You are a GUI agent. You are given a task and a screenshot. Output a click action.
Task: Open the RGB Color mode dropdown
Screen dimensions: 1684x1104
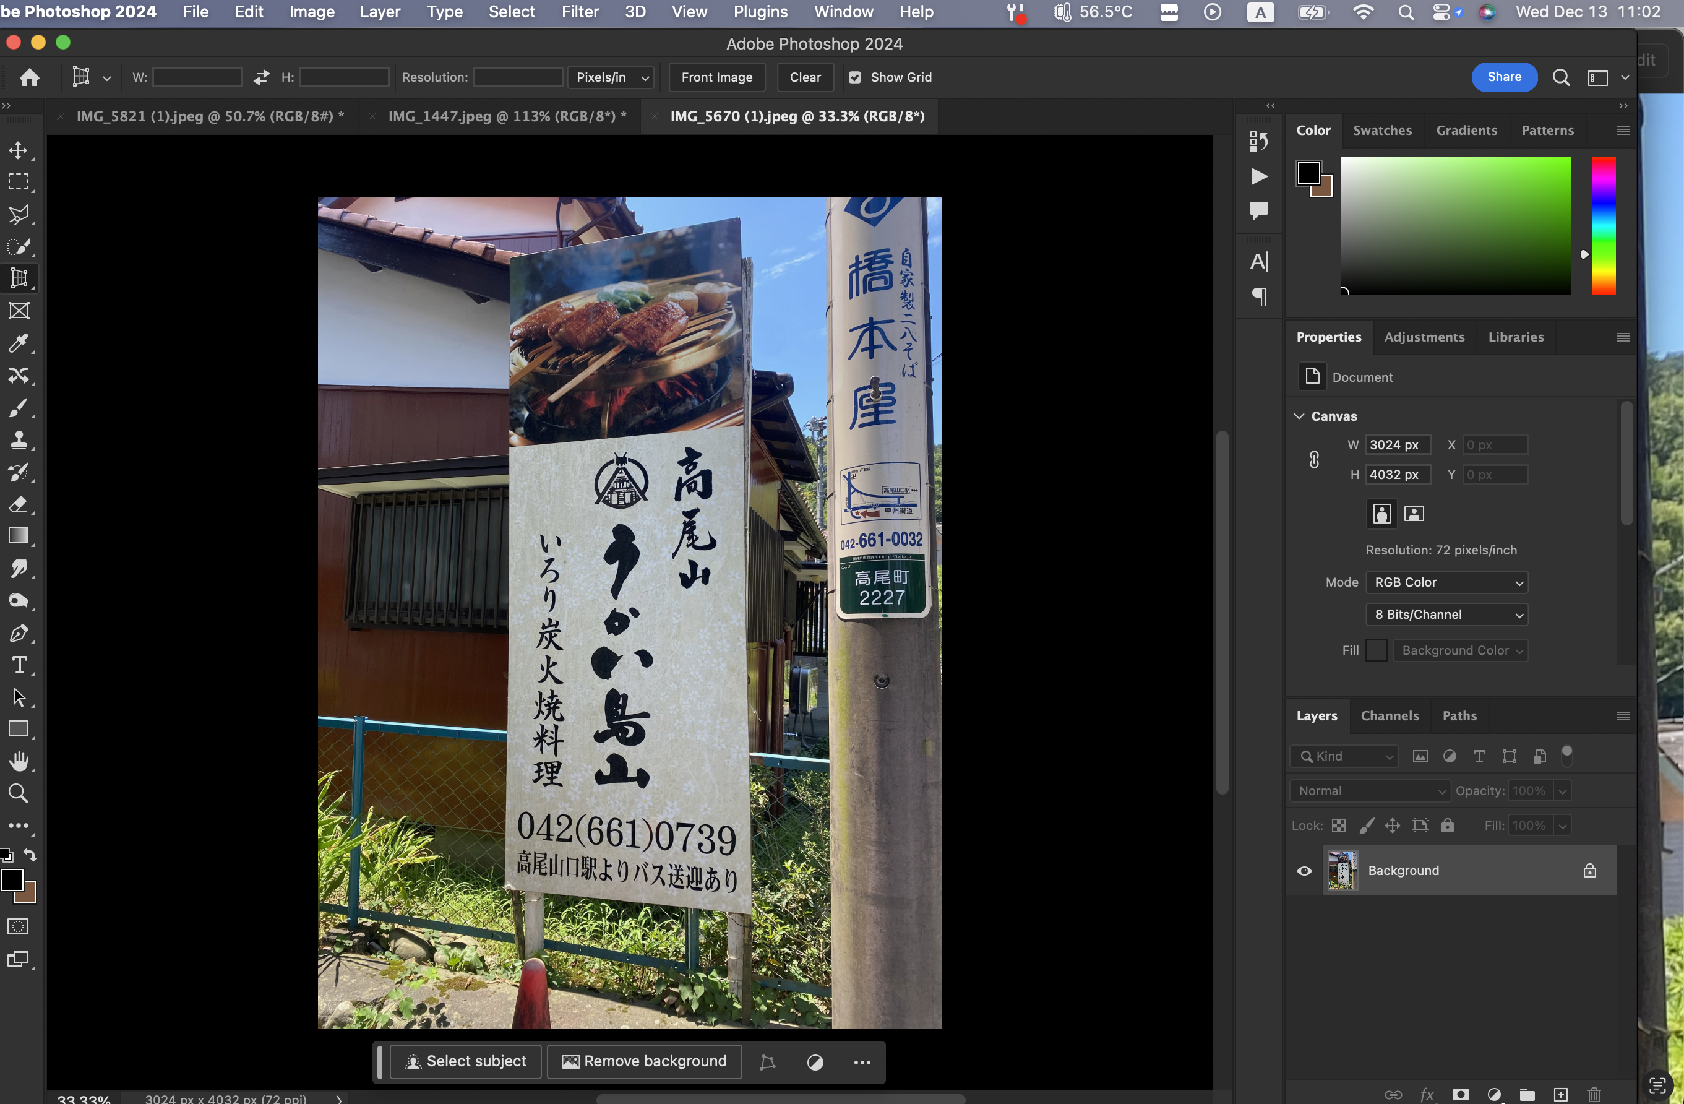point(1446,582)
